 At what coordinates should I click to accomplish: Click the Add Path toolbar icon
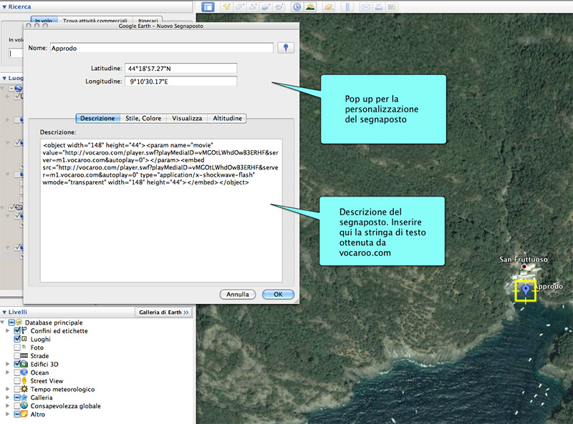point(253,7)
